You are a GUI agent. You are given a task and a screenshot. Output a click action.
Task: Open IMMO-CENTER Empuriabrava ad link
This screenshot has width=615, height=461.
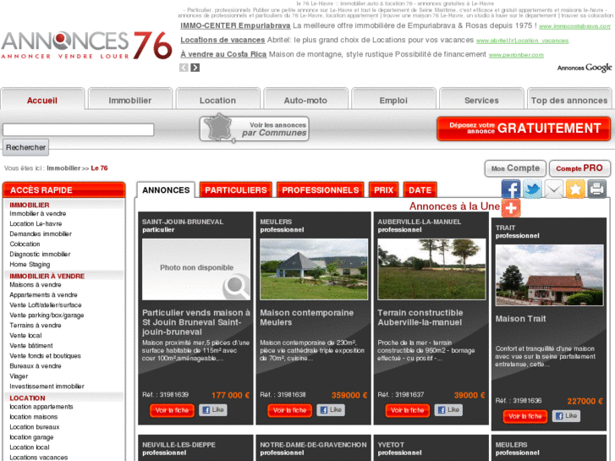pos(235,25)
